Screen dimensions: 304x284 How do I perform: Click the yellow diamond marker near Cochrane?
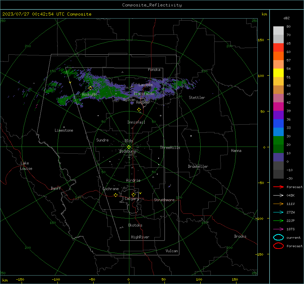[116, 195]
